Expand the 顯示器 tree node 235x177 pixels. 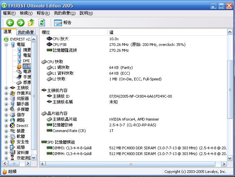pos(6,104)
